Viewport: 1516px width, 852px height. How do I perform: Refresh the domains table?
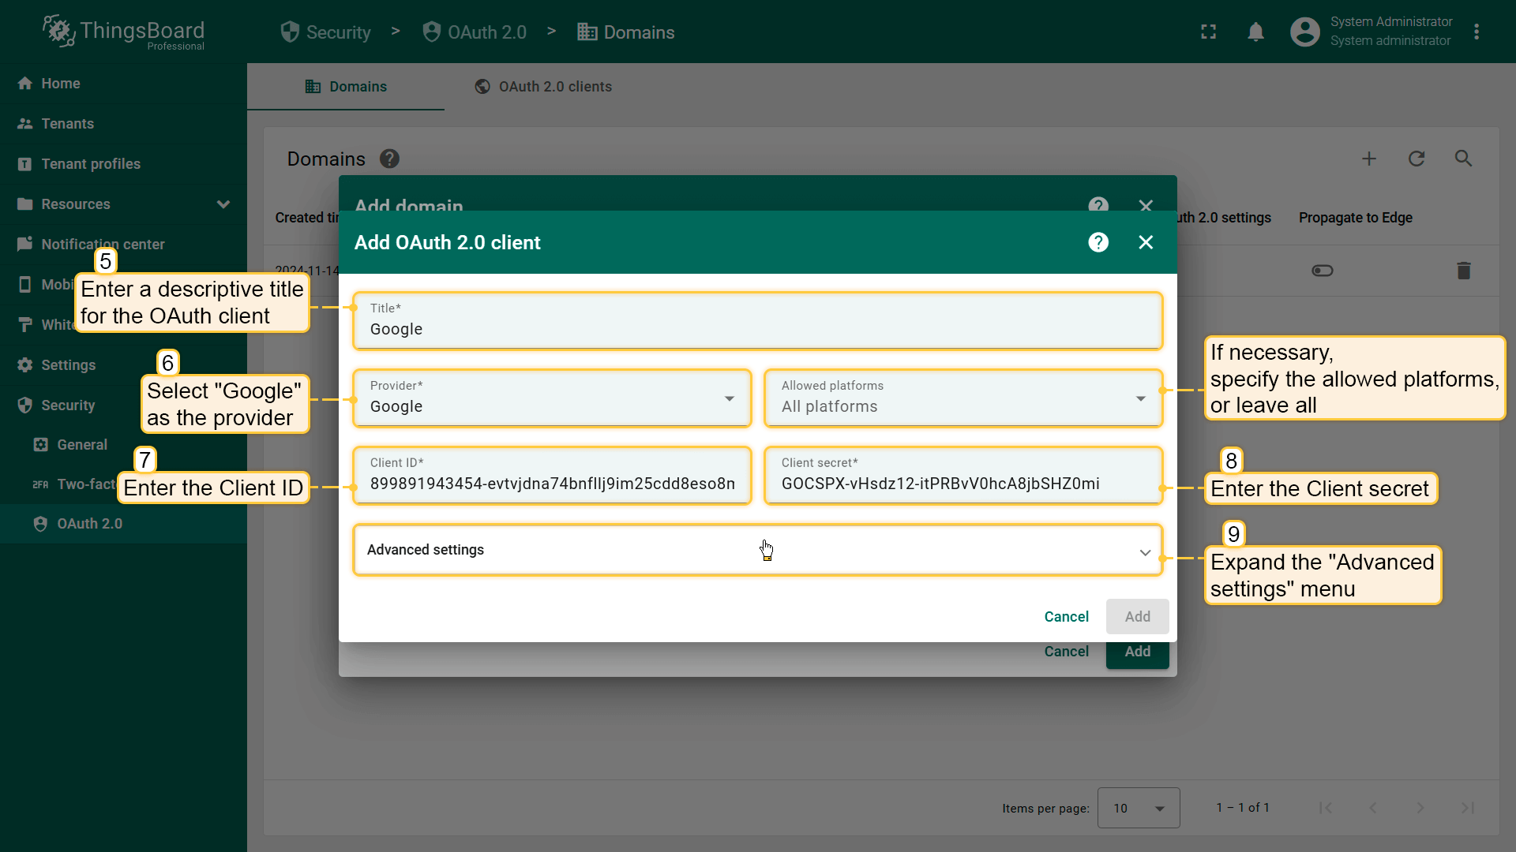1417,159
